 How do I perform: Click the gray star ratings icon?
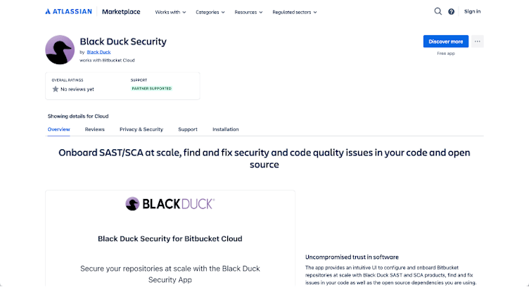click(x=56, y=89)
